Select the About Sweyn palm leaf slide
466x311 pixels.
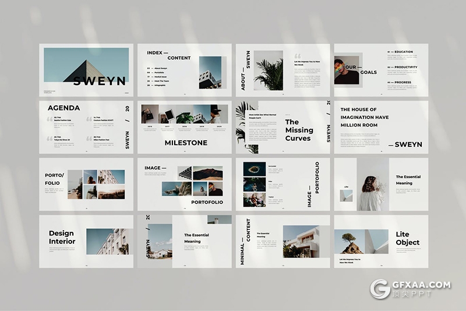(283, 70)
